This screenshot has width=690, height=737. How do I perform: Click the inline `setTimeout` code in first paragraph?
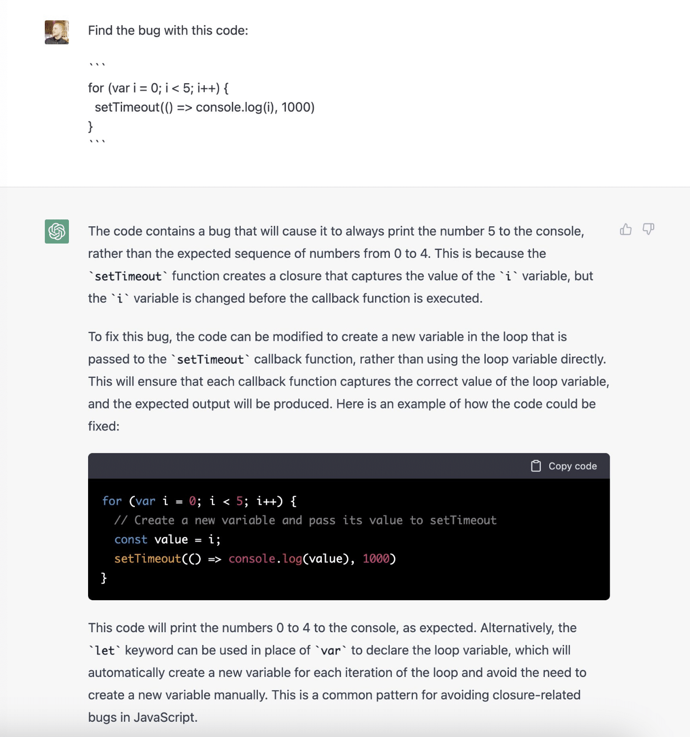point(128,276)
